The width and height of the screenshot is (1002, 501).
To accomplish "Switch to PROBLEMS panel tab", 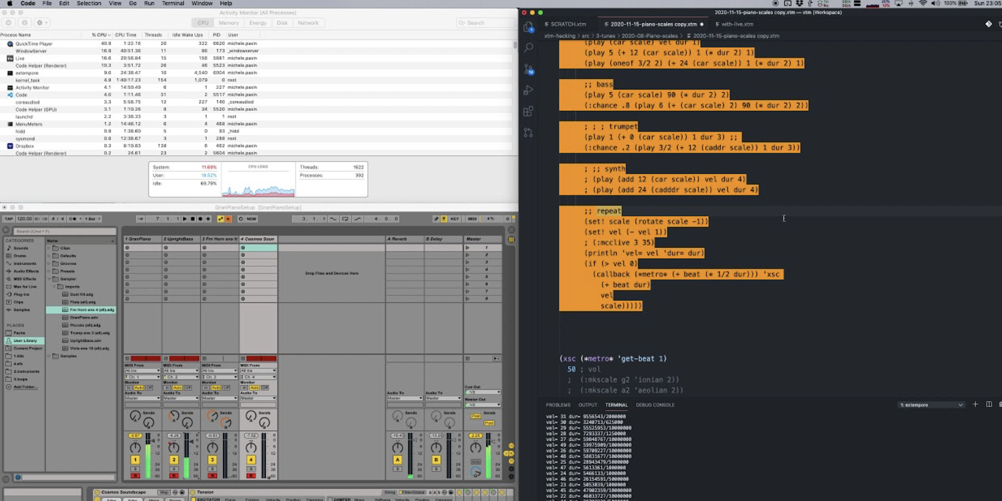I will tap(558, 405).
